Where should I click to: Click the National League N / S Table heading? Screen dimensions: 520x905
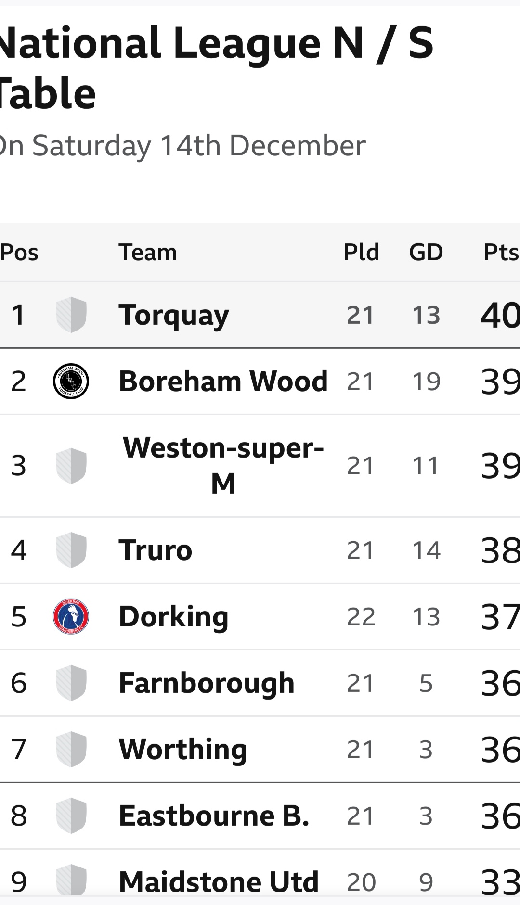pos(217,67)
